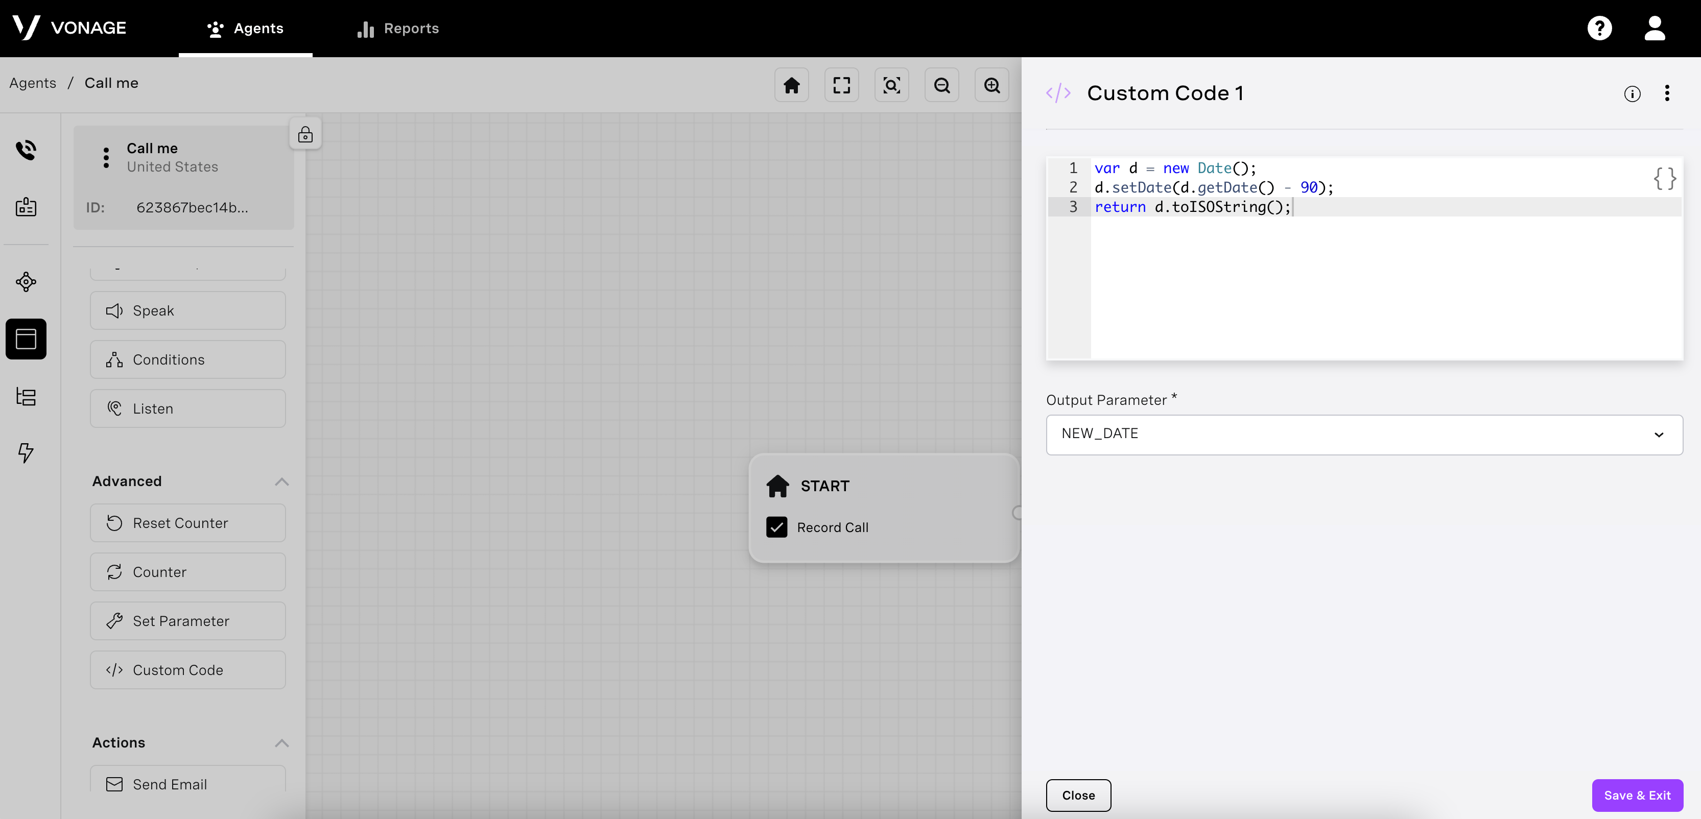The height and width of the screenshot is (819, 1701).
Task: Open the agent details badge sidebar icon
Action: pos(26,207)
